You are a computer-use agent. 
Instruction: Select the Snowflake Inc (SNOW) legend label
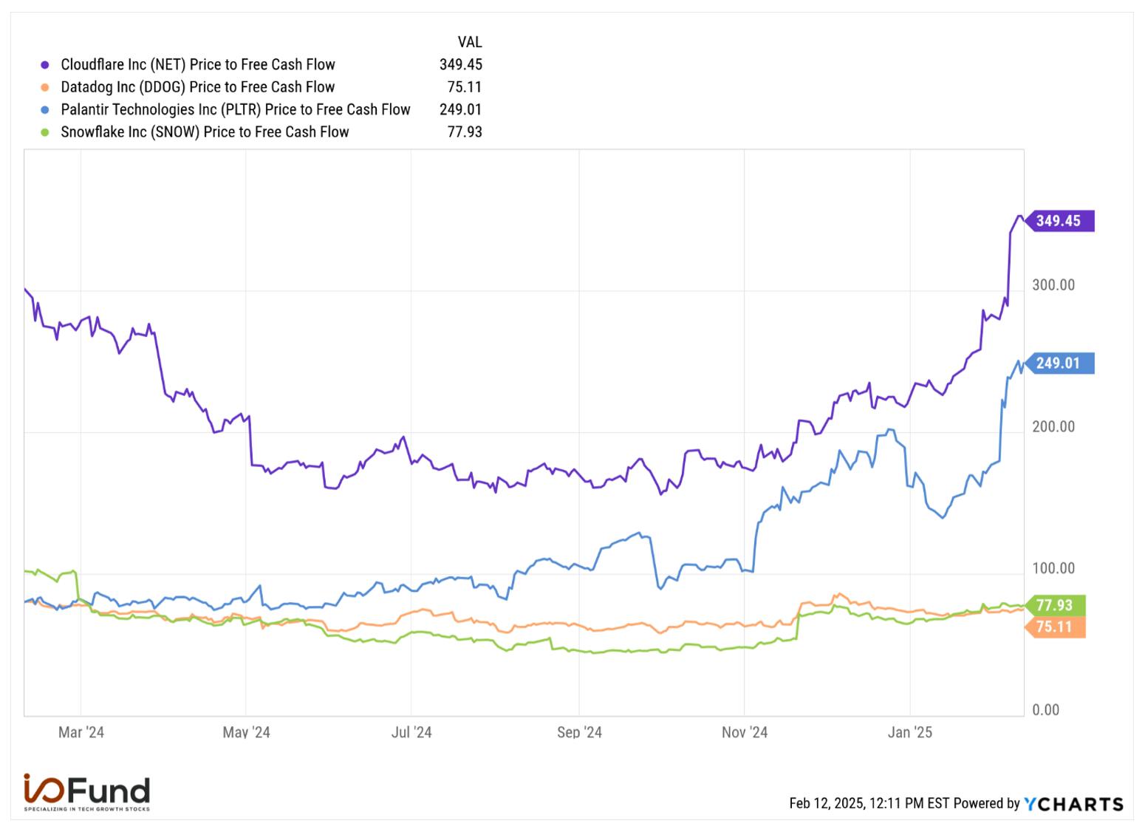[205, 132]
